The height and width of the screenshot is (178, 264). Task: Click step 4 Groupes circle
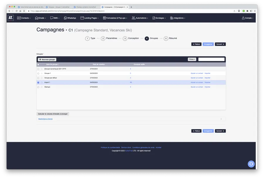[x=147, y=38]
